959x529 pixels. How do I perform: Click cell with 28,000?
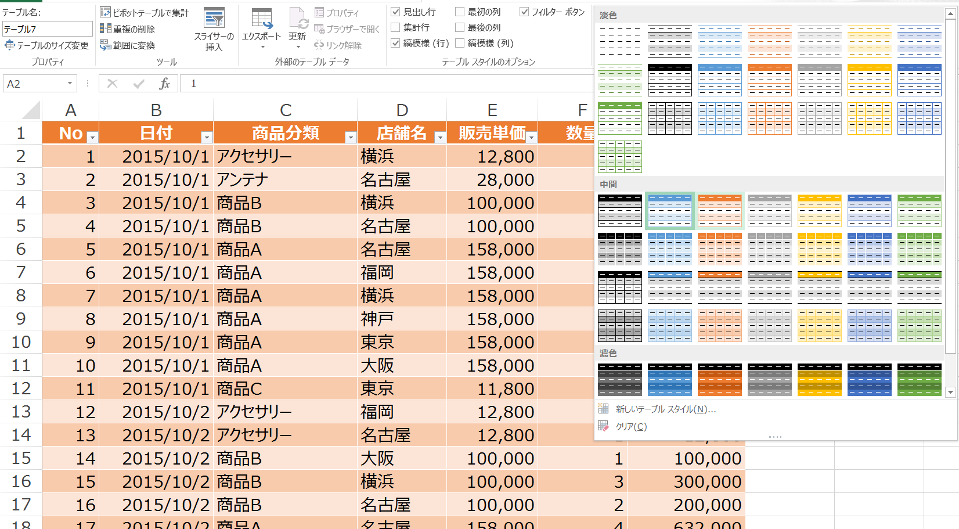point(492,179)
